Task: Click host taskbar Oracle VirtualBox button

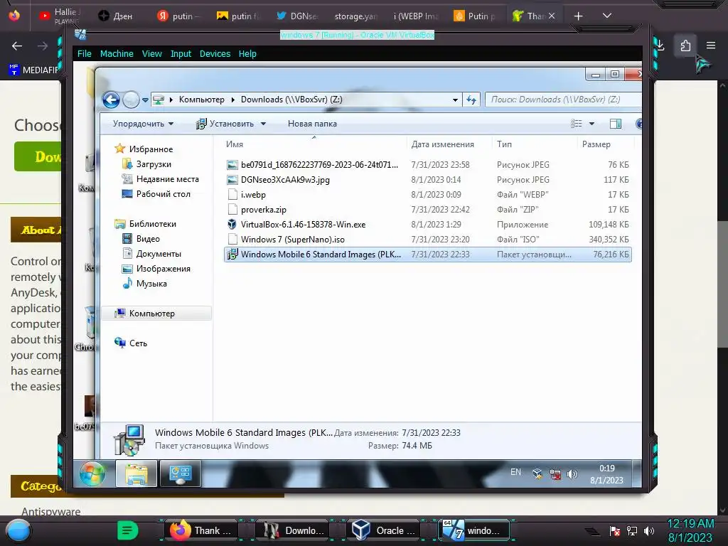Action: 383,530
